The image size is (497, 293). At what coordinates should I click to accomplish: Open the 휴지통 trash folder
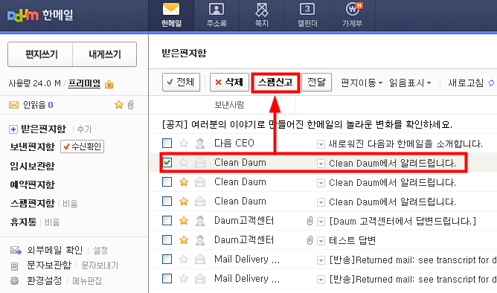tap(23, 222)
